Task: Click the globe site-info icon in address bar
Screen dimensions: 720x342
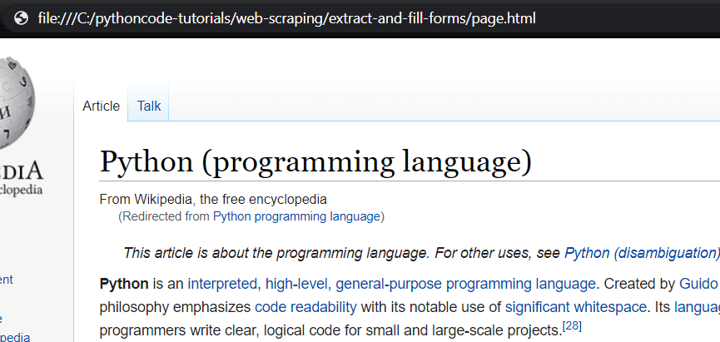Action: tap(21, 19)
